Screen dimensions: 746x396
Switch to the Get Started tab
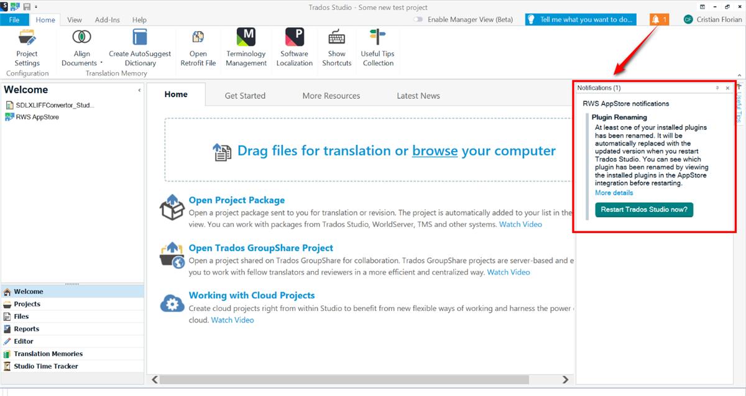tap(245, 96)
